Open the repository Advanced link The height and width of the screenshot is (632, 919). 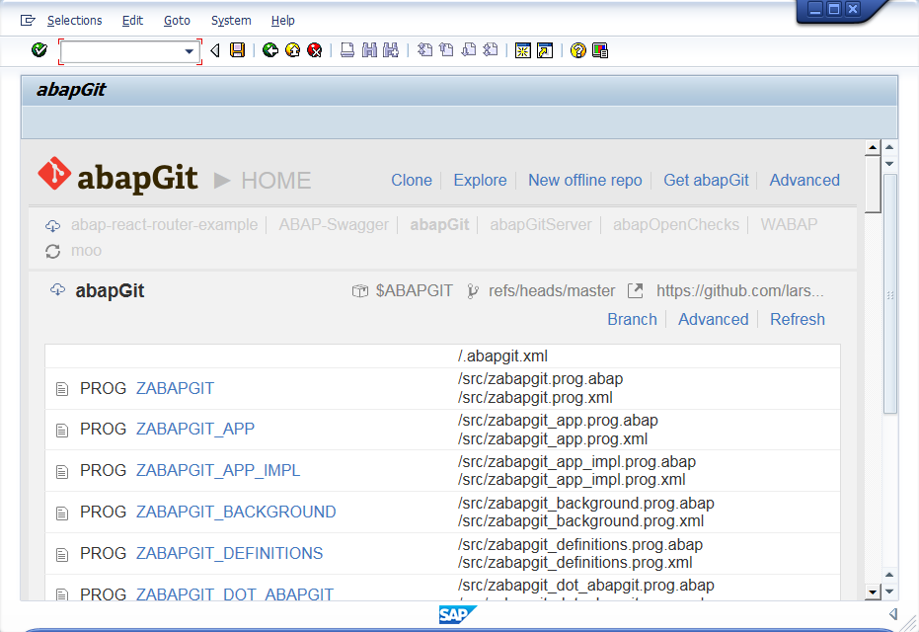click(714, 319)
